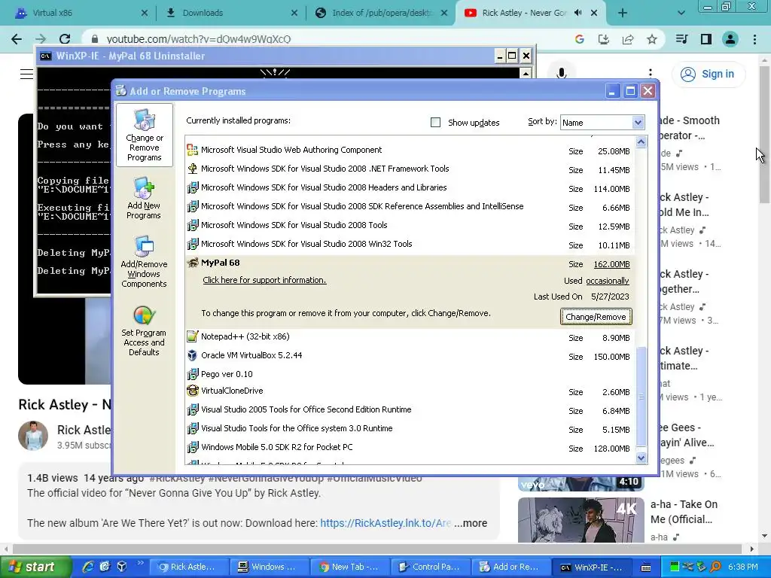Click the Windows Mobile 5.0 SDK R2 for Pocket PC icon

coord(192,447)
